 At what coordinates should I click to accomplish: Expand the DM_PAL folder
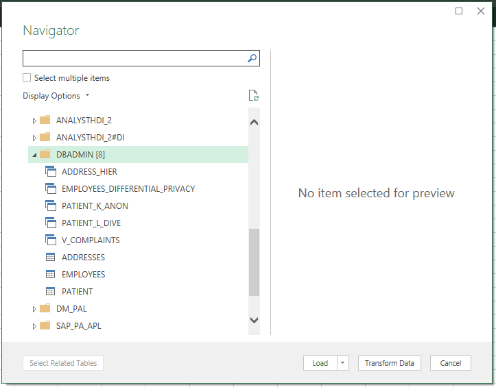point(34,309)
